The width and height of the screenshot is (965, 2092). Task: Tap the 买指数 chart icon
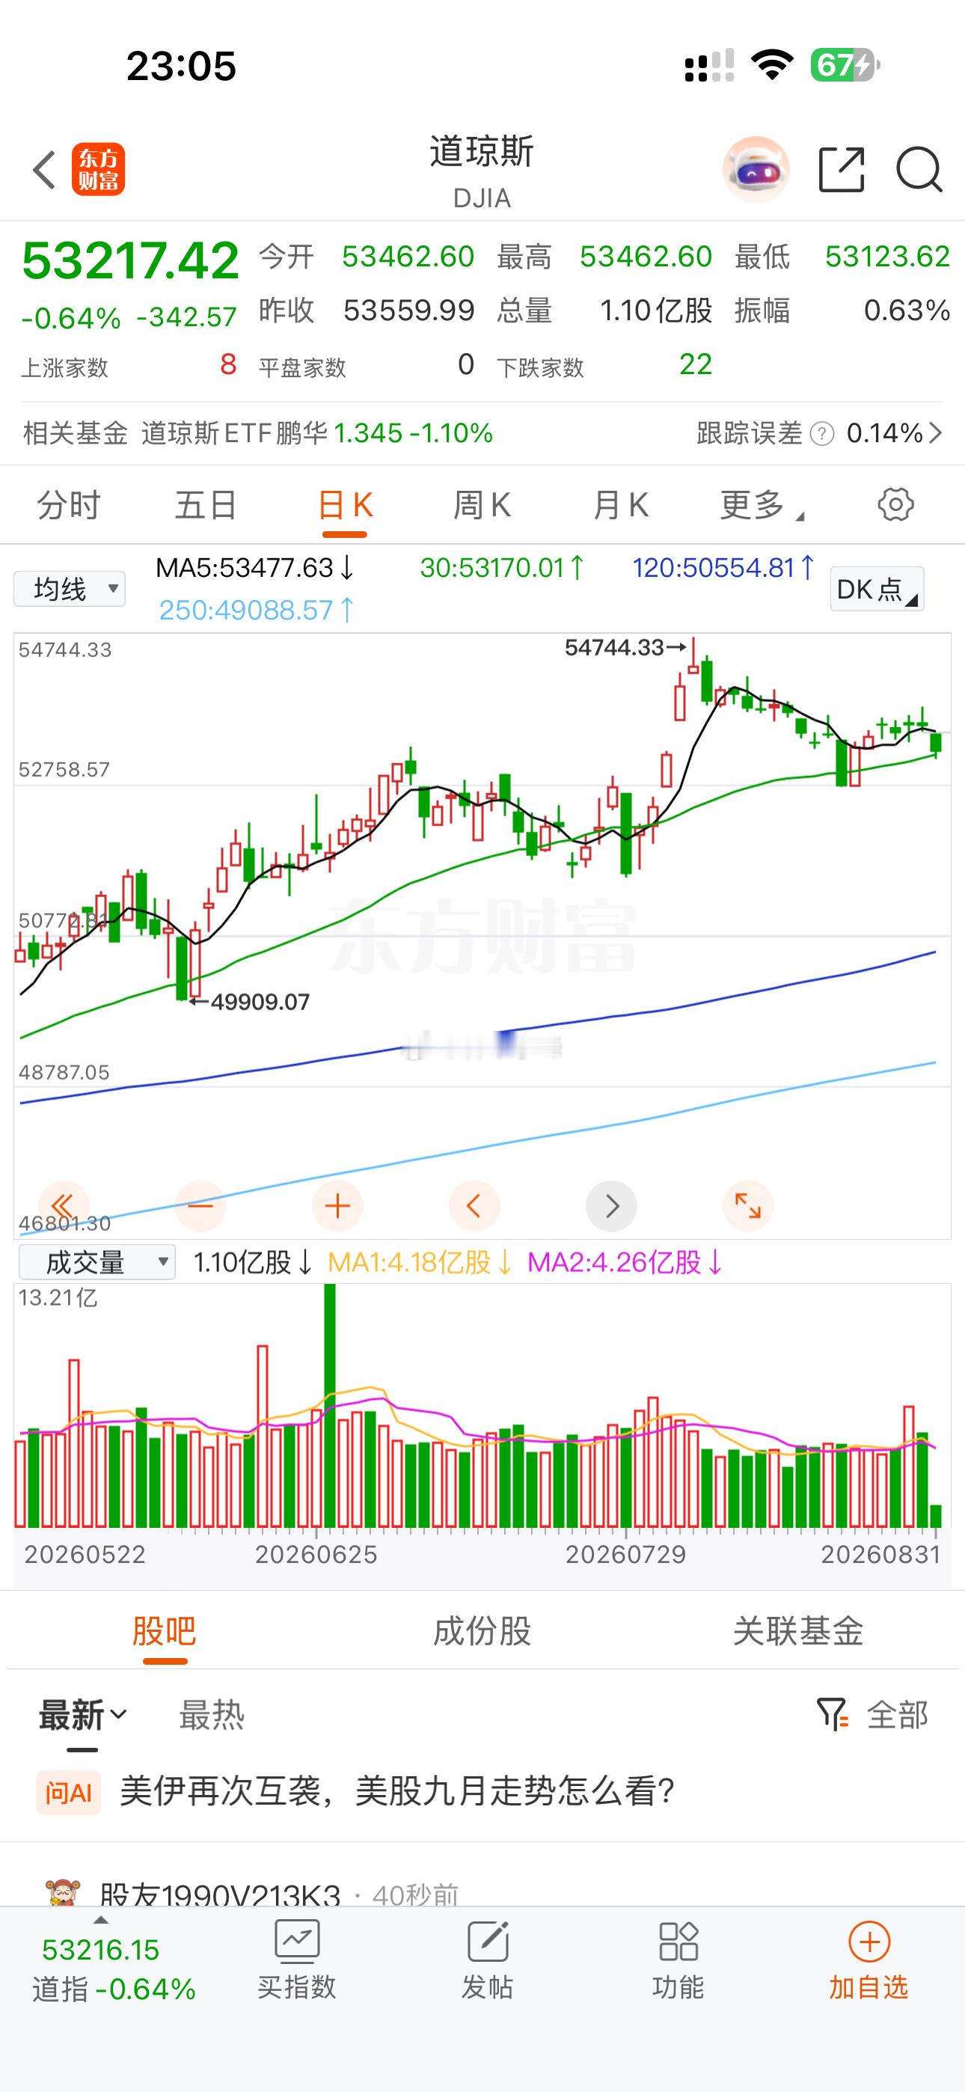click(296, 1941)
